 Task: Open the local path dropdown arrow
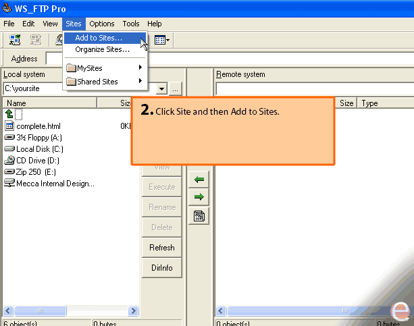click(161, 88)
